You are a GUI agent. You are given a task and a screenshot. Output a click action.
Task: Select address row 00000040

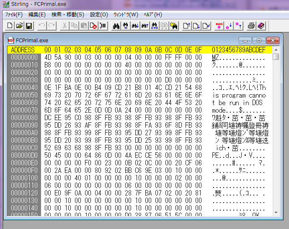pyautogui.click(x=24, y=87)
